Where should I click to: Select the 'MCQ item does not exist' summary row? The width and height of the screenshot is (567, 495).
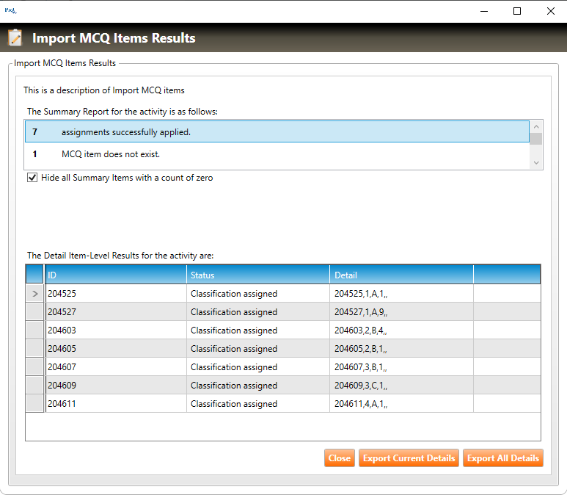point(277,154)
